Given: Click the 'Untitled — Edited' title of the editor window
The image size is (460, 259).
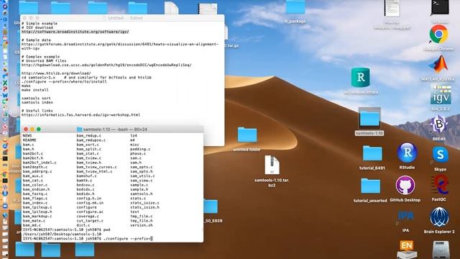Looking at the screenshot, I should pyautogui.click(x=125, y=18).
